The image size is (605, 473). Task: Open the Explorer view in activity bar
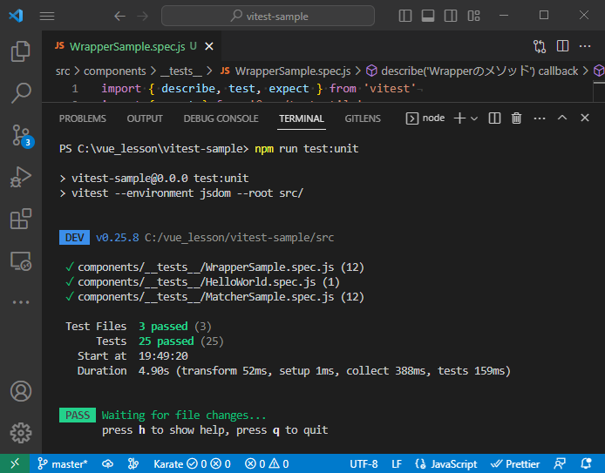point(20,51)
